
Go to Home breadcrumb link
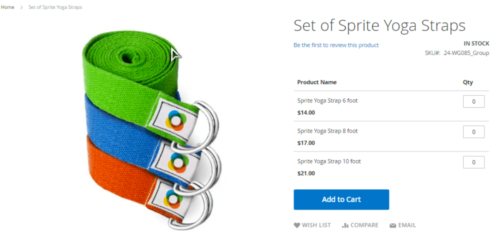click(x=7, y=7)
